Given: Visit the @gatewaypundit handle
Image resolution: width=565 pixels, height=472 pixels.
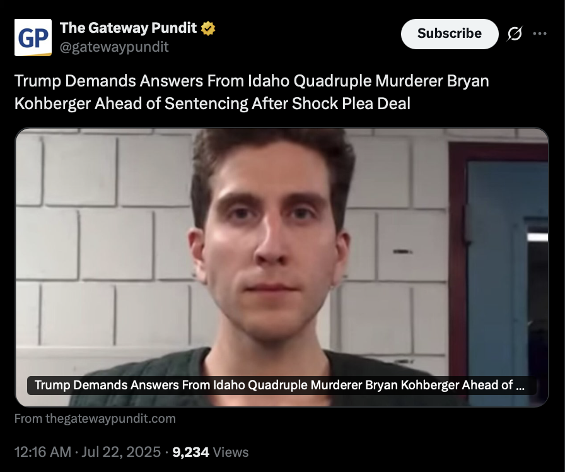Looking at the screenshot, I should click(x=114, y=47).
